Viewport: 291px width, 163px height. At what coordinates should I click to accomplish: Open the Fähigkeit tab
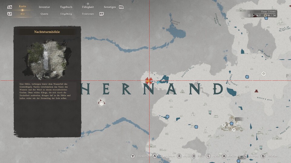click(88, 7)
